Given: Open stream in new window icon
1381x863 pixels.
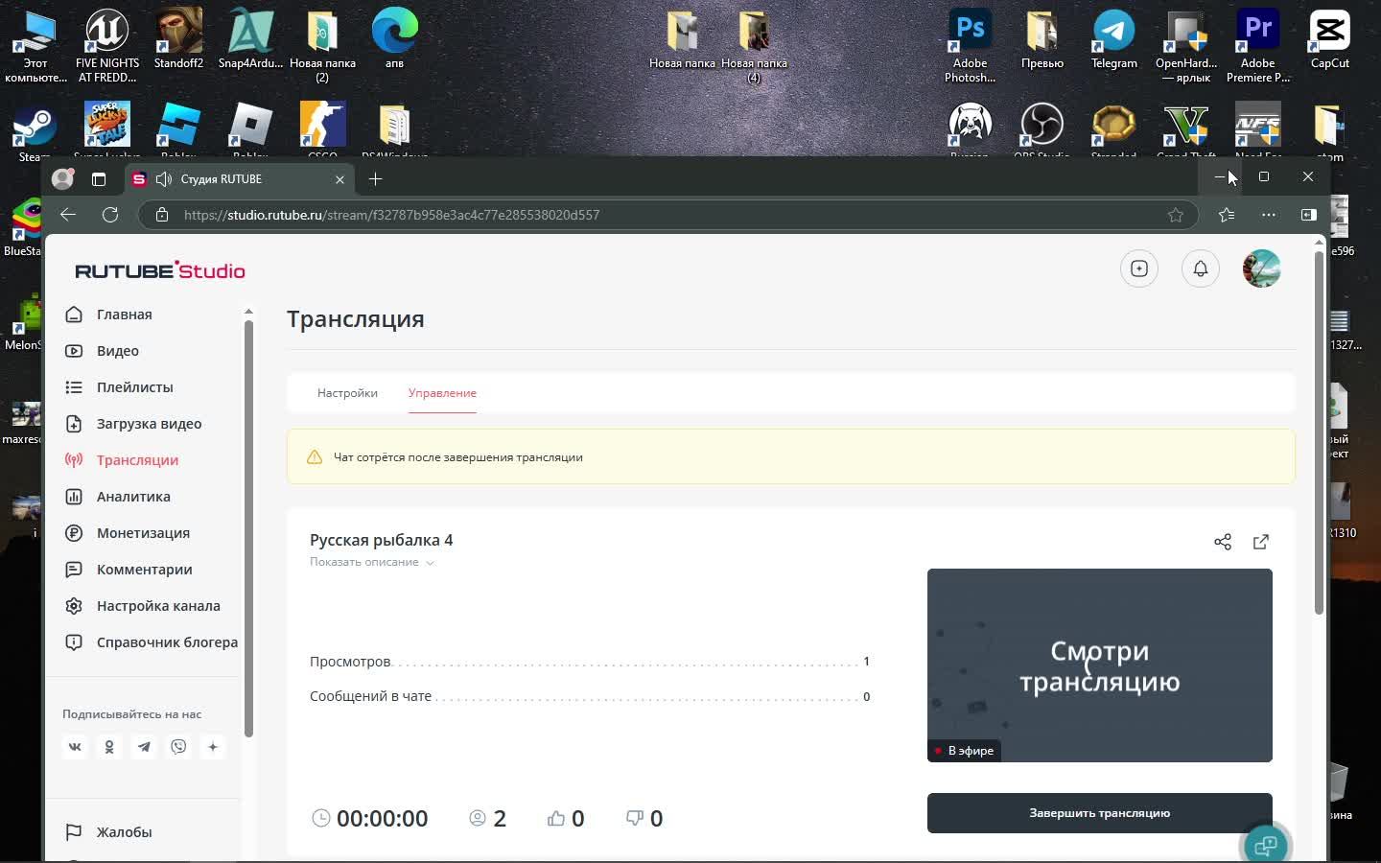Looking at the screenshot, I should (x=1261, y=542).
